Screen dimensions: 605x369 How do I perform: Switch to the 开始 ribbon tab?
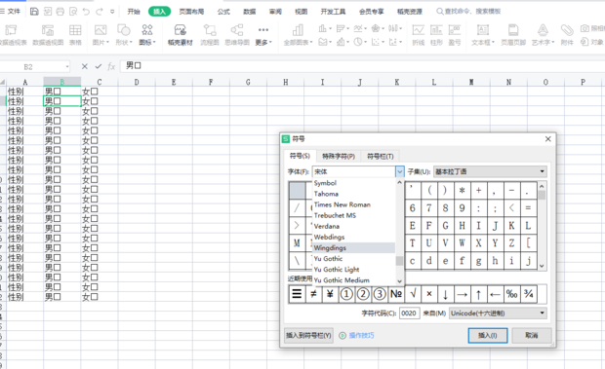pyautogui.click(x=134, y=12)
